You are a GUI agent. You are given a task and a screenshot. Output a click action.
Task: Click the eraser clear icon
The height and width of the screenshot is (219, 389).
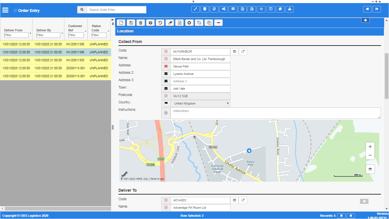(x=170, y=23)
